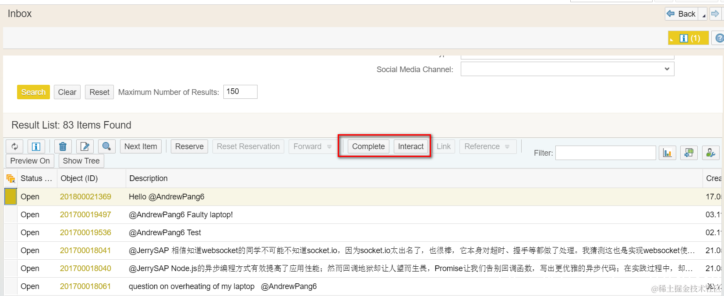Click the Show Tree button

81,161
